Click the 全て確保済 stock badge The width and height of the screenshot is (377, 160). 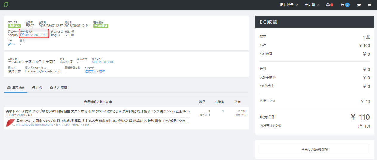click(x=101, y=26)
